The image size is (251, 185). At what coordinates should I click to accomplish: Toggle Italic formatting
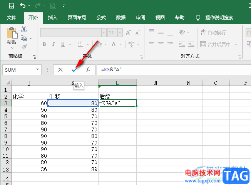tap(54, 44)
